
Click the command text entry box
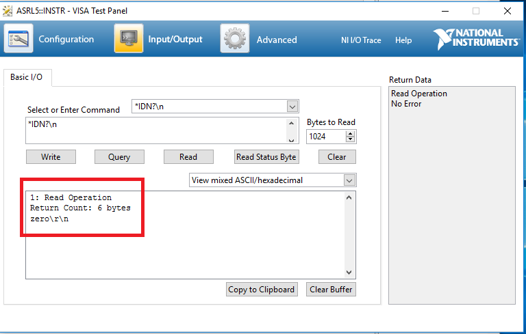pos(157,130)
